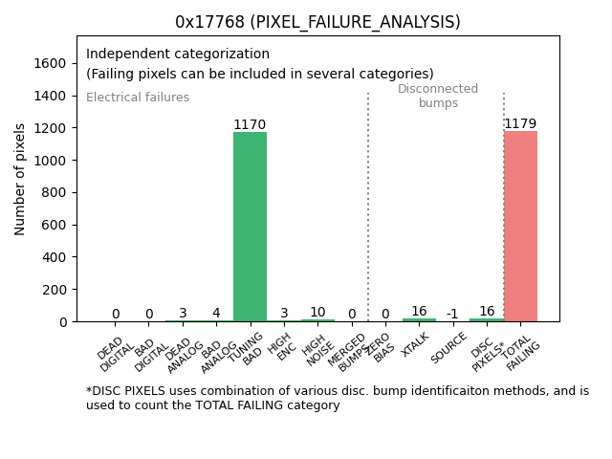Click the 'Electrical failures' annotation text
Screen dimensions: 612x459
[x=138, y=98]
